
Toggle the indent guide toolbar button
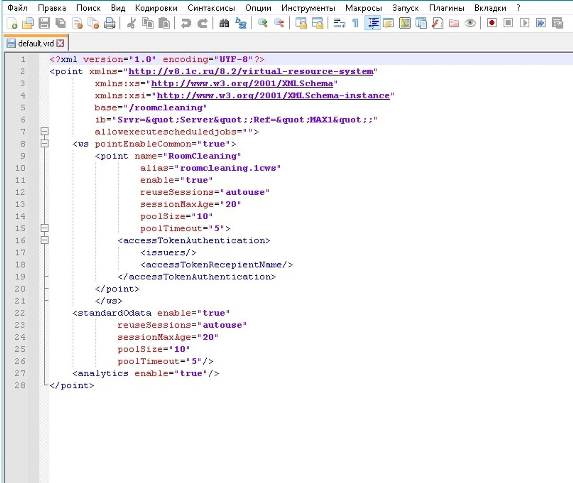coord(372,23)
